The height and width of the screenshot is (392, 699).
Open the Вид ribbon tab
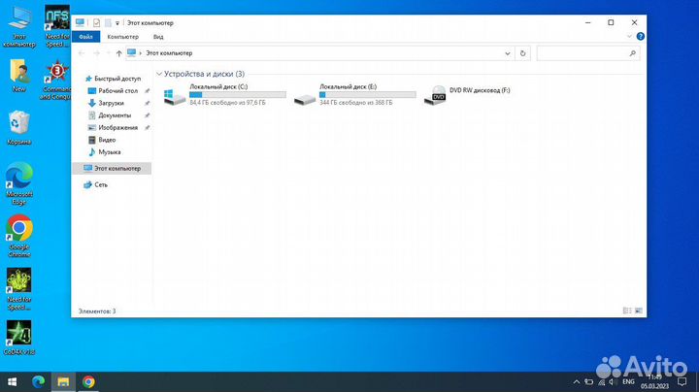158,37
